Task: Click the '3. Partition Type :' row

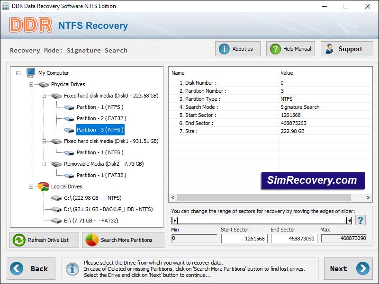Action: click(x=271, y=99)
